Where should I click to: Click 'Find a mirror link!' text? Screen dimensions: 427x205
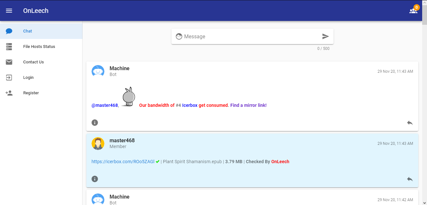pos(248,105)
